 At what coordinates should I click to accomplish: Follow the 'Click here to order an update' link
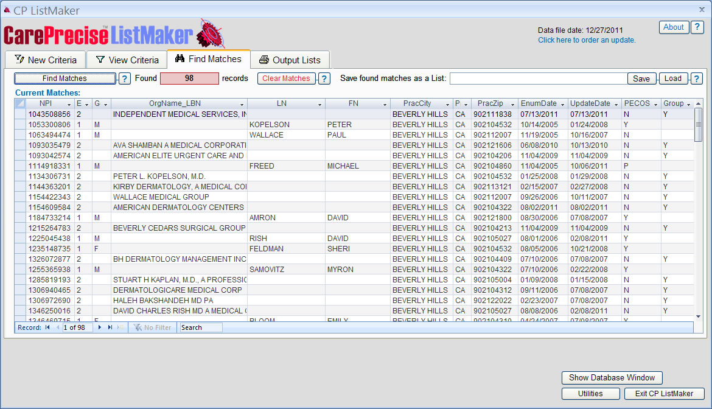(x=587, y=40)
